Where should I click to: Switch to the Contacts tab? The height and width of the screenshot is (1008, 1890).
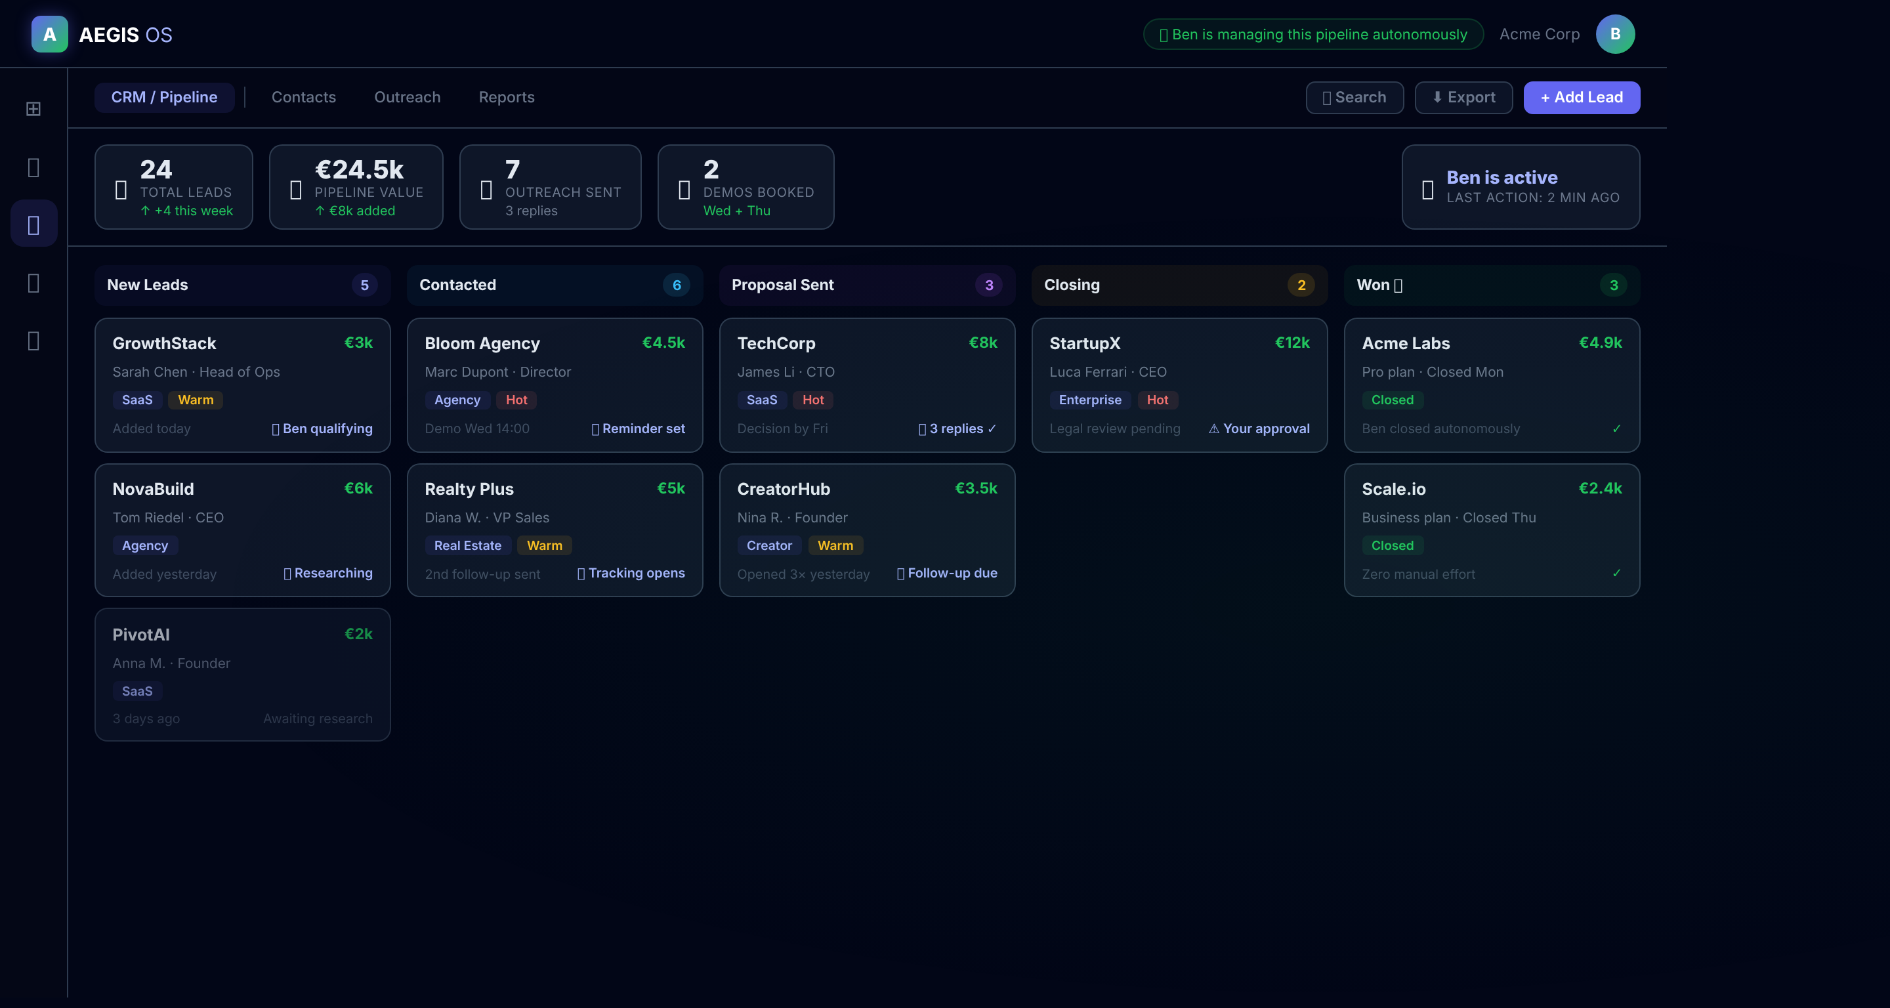coord(303,97)
